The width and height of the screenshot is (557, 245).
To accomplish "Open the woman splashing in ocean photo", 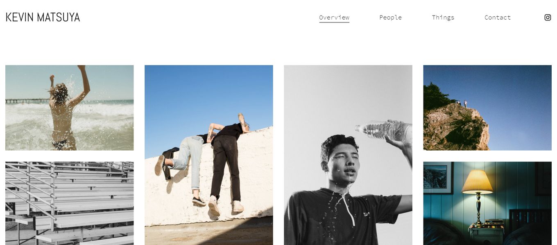I will click(x=69, y=108).
